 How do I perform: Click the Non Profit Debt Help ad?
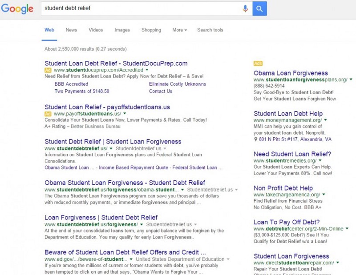pos(283,188)
